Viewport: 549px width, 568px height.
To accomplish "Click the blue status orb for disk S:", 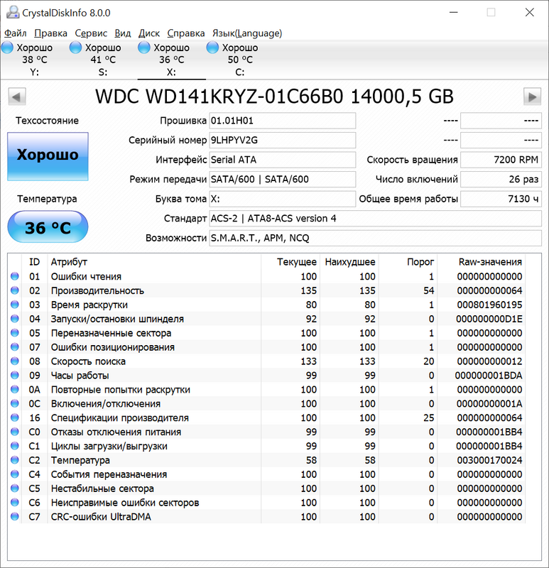I will 75,48.
